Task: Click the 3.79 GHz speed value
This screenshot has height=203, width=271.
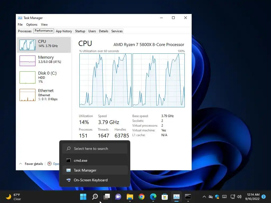Action: pyautogui.click(x=109, y=122)
